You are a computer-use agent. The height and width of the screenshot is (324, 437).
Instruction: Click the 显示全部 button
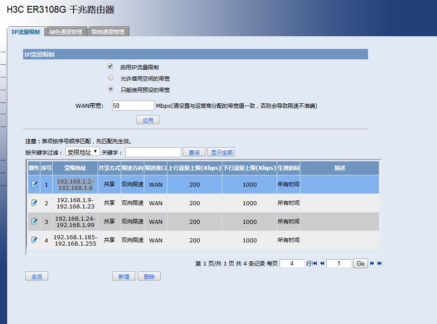221,152
